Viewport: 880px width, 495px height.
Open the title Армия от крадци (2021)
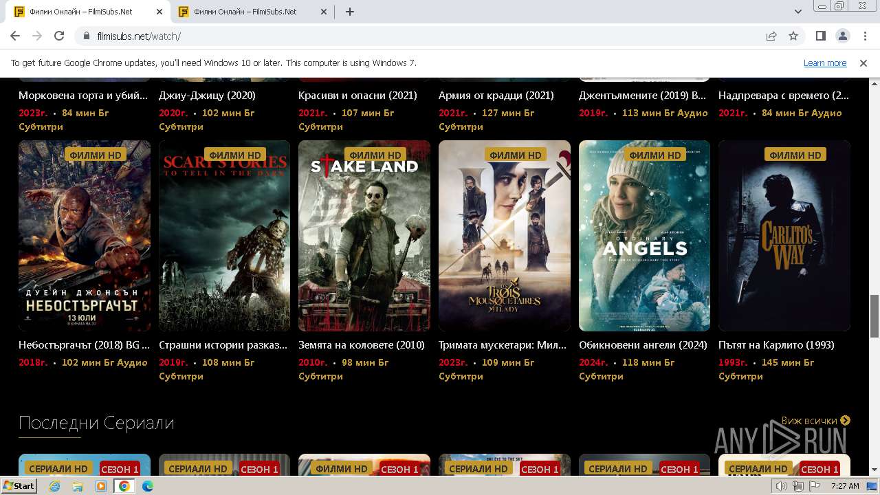[x=496, y=96]
